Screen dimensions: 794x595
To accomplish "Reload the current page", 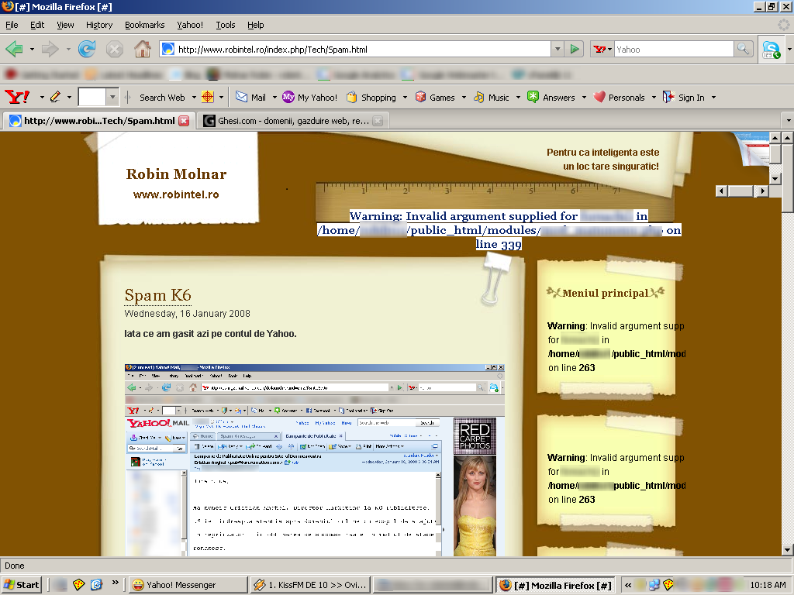I will click(86, 50).
